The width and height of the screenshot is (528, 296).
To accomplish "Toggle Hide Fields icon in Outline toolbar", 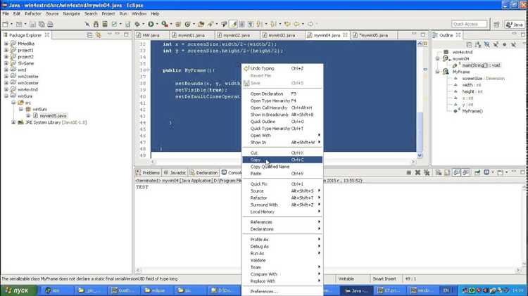I will [x=487, y=44].
